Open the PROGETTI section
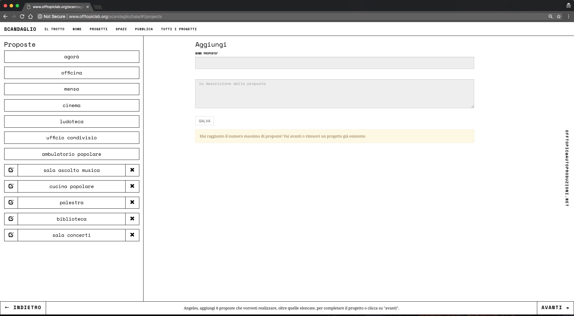574x316 pixels. [x=99, y=29]
